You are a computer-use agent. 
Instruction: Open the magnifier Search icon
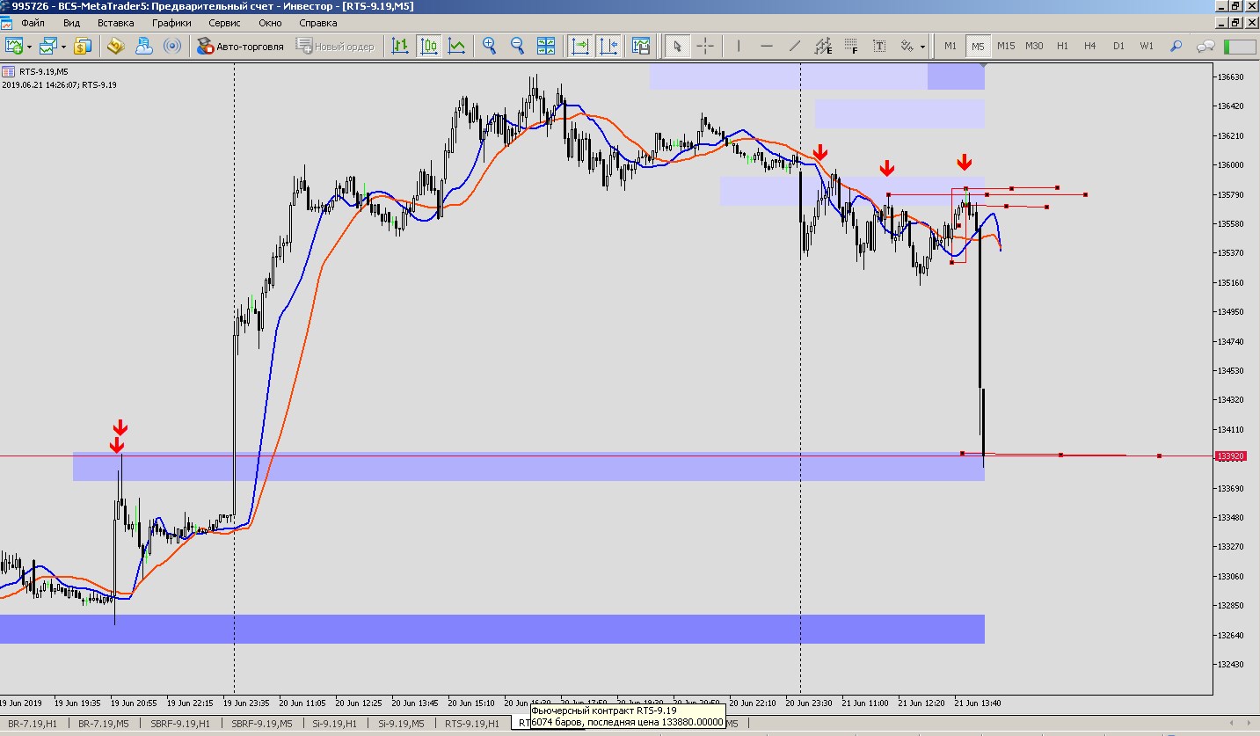pos(1176,46)
